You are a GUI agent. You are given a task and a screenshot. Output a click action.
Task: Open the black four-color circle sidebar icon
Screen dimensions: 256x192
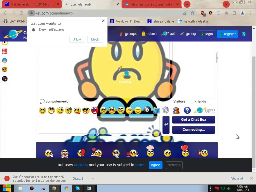[x=5, y=79]
